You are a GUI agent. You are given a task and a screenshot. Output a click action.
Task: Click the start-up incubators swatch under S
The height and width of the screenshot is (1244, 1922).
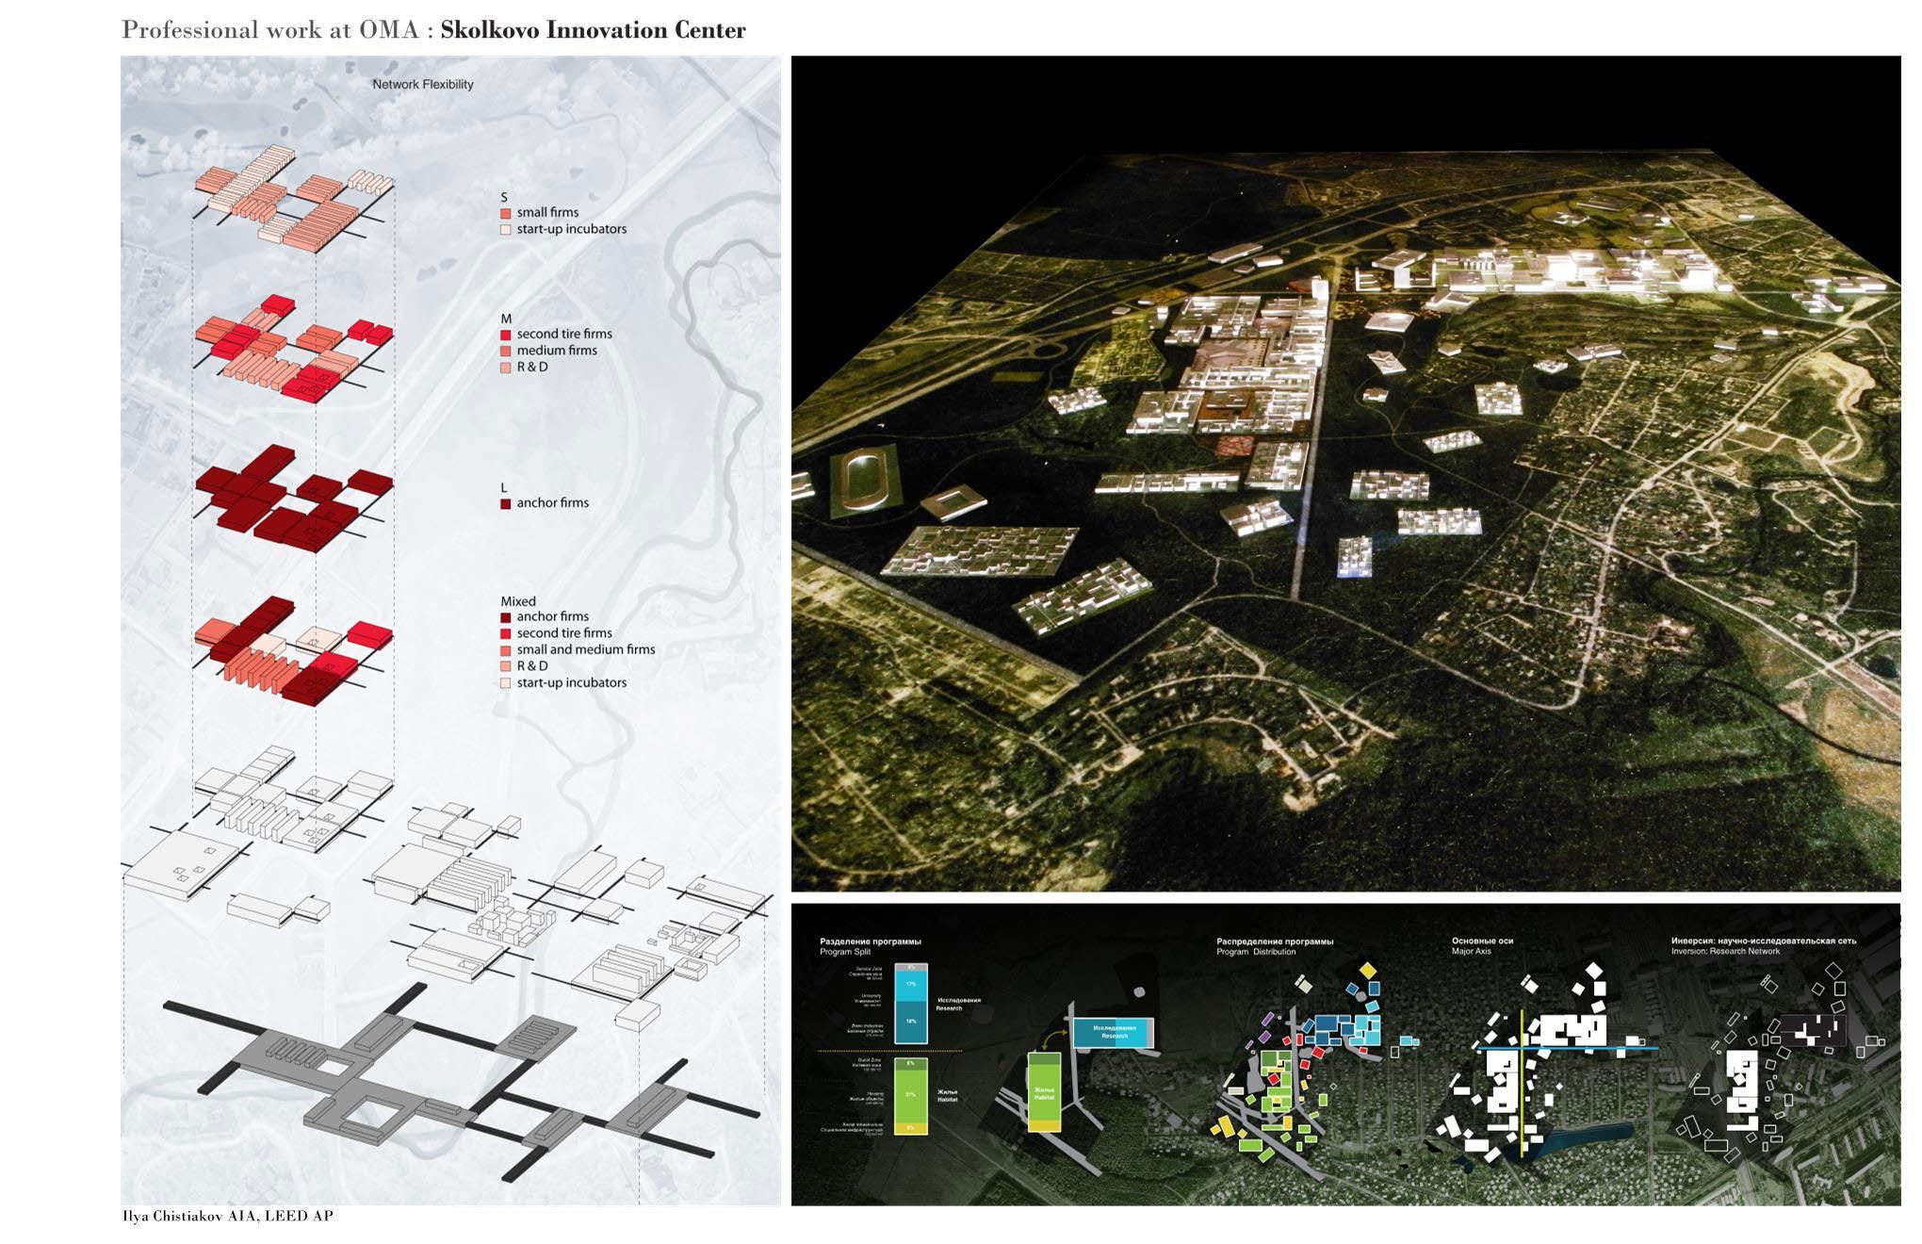point(506,229)
